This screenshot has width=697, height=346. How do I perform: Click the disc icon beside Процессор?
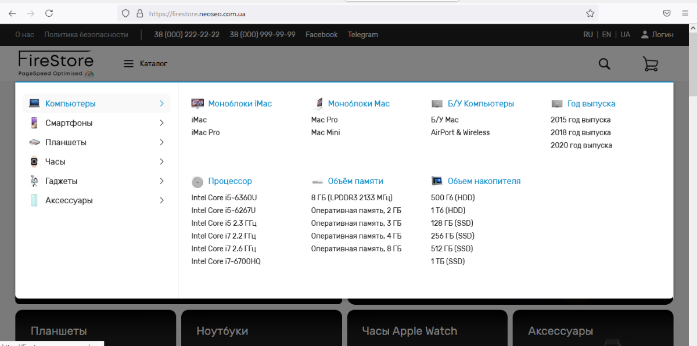pos(197,182)
